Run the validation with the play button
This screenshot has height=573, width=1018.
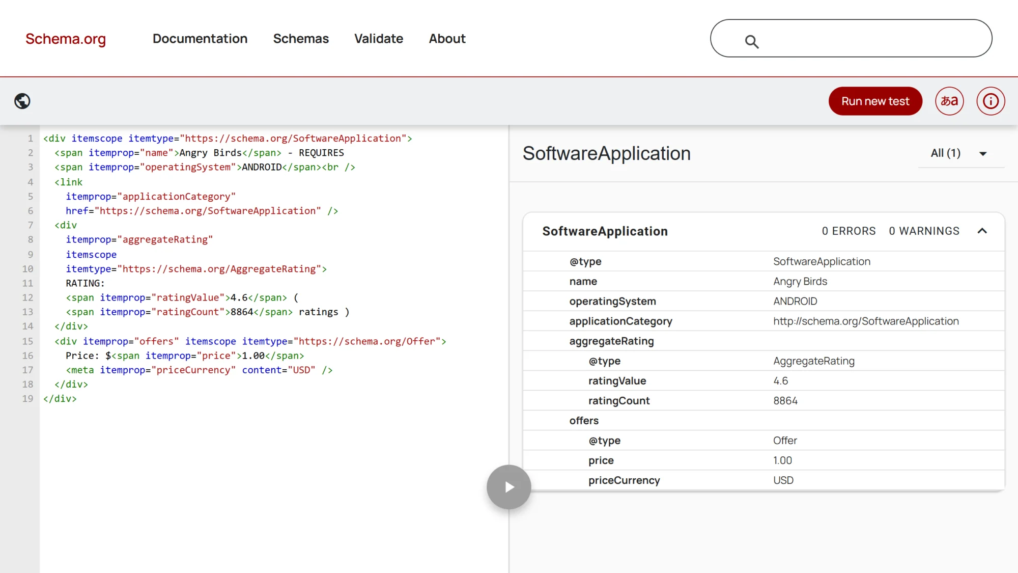(x=508, y=487)
